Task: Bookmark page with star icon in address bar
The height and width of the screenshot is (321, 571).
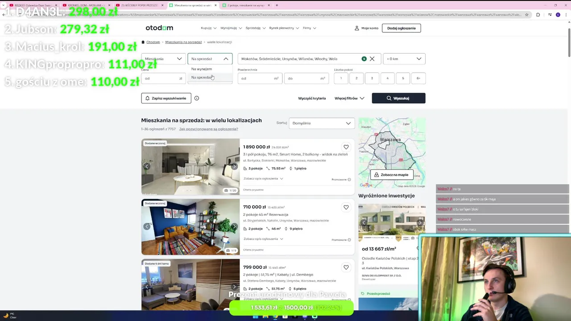Action: [x=527, y=15]
